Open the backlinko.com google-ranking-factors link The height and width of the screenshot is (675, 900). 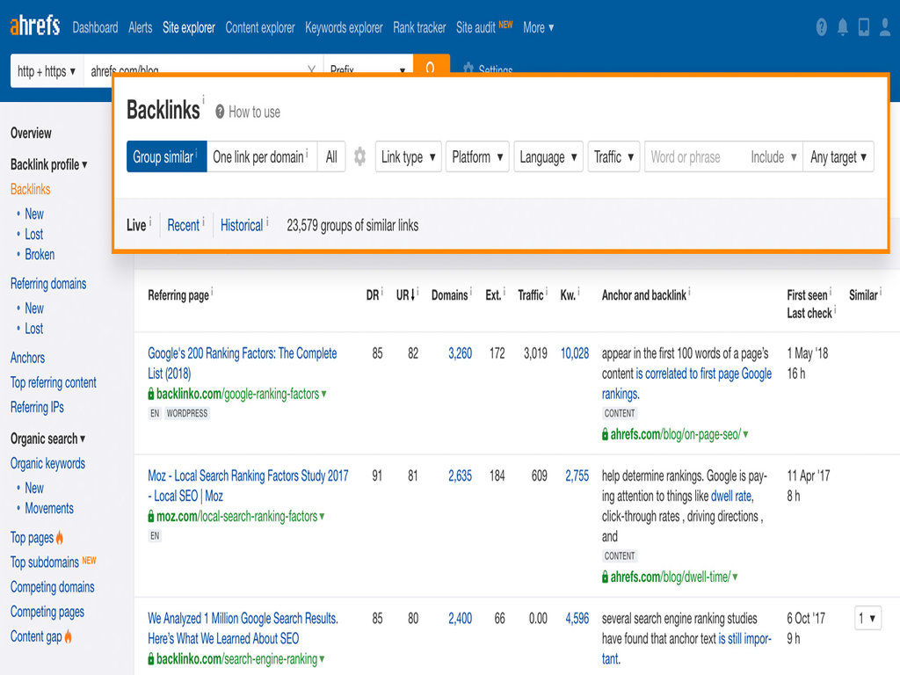pyautogui.click(x=237, y=394)
